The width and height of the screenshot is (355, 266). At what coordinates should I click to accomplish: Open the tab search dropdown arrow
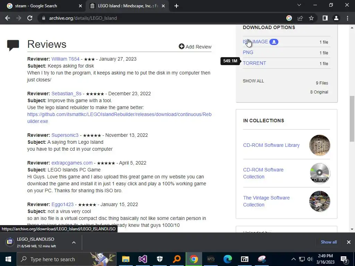click(x=299, y=5)
